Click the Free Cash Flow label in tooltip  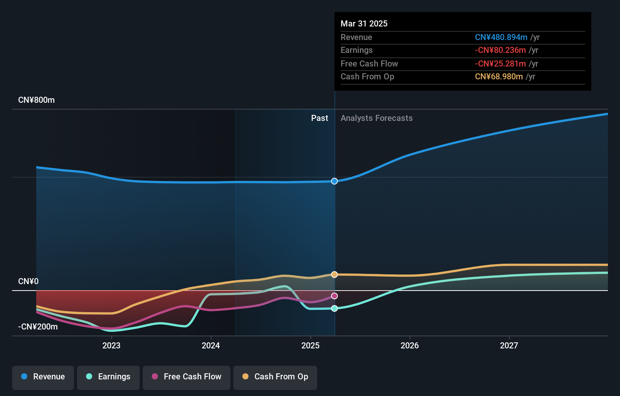[369, 63]
